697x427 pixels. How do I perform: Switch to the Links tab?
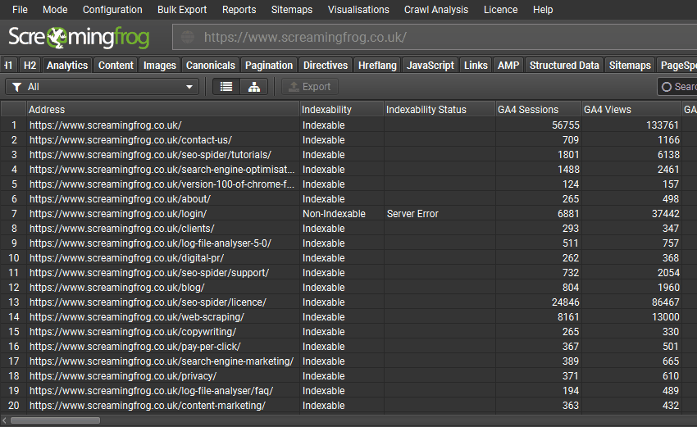[x=476, y=66]
